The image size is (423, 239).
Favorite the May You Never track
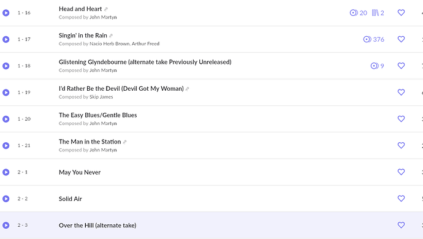[x=401, y=172]
